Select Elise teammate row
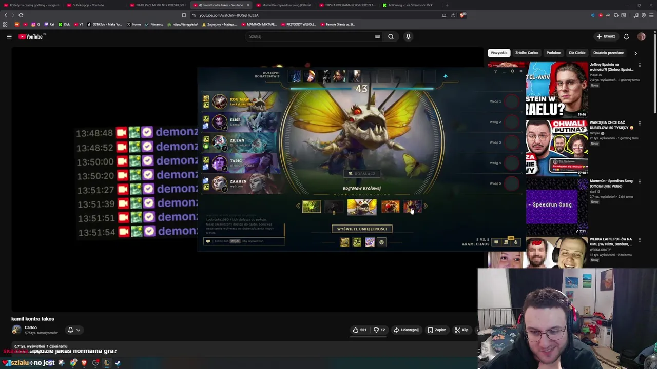Screen dimensions: 657x369 coord(241,122)
